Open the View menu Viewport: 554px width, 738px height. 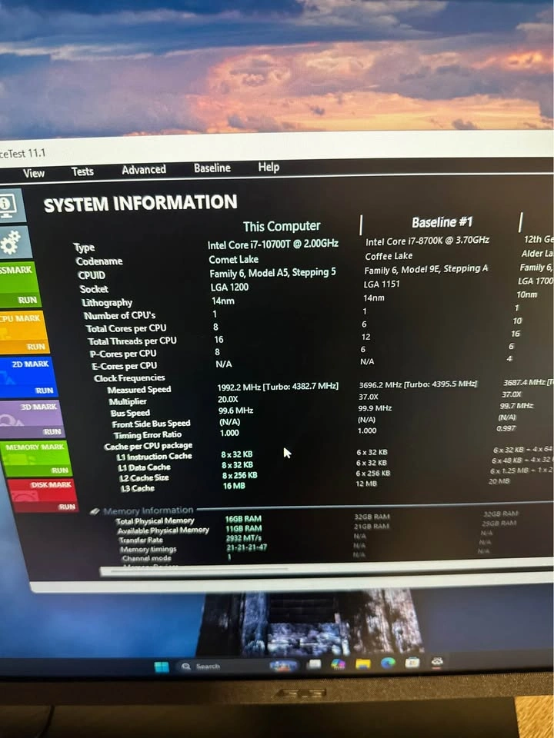(34, 173)
